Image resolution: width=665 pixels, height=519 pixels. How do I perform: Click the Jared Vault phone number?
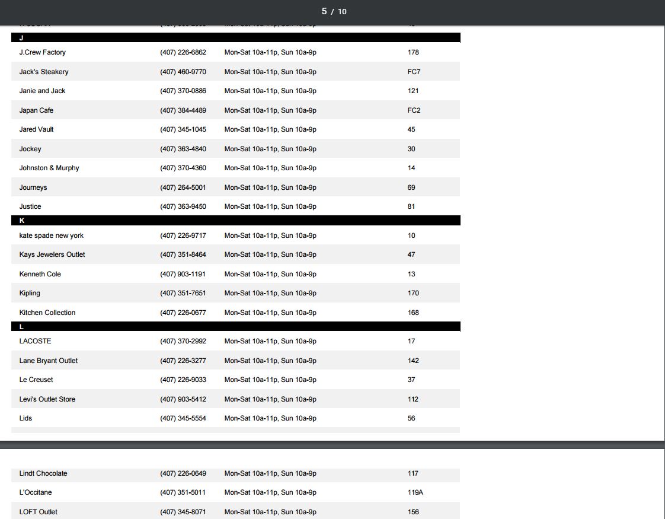coord(183,129)
